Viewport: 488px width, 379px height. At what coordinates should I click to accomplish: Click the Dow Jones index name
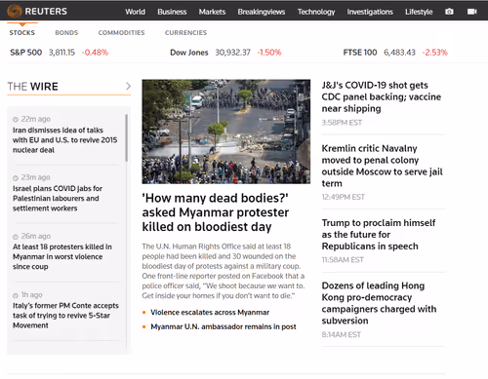189,53
